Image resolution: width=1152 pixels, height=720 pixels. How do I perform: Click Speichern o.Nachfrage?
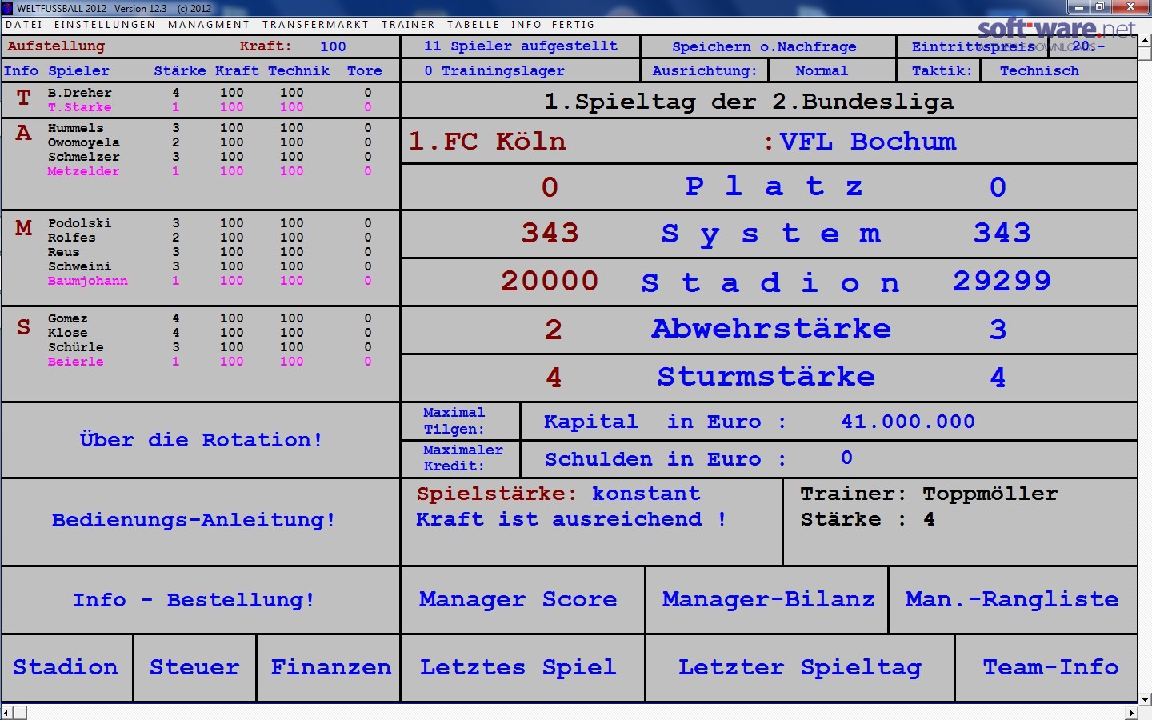point(768,46)
